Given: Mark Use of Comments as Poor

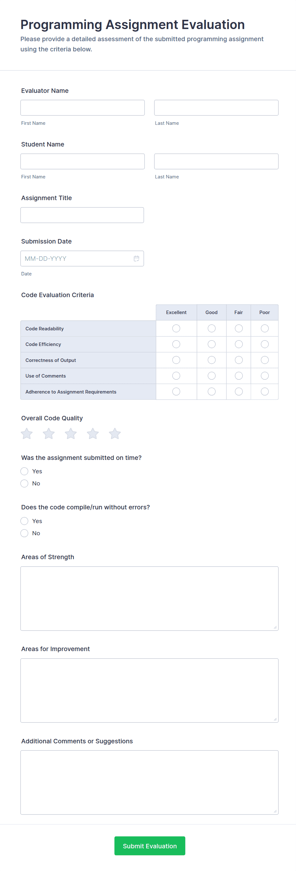Looking at the screenshot, I should tap(264, 376).
